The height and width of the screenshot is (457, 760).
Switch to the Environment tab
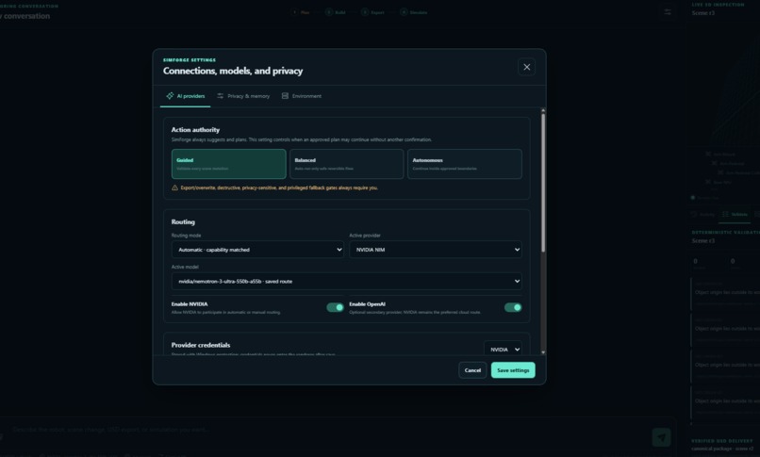click(302, 96)
